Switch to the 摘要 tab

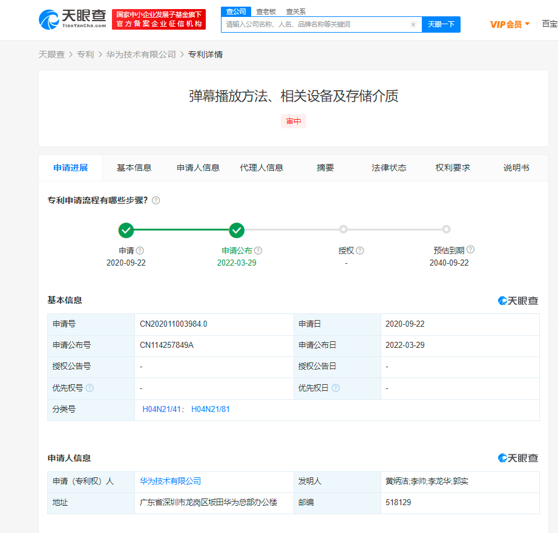(x=325, y=168)
